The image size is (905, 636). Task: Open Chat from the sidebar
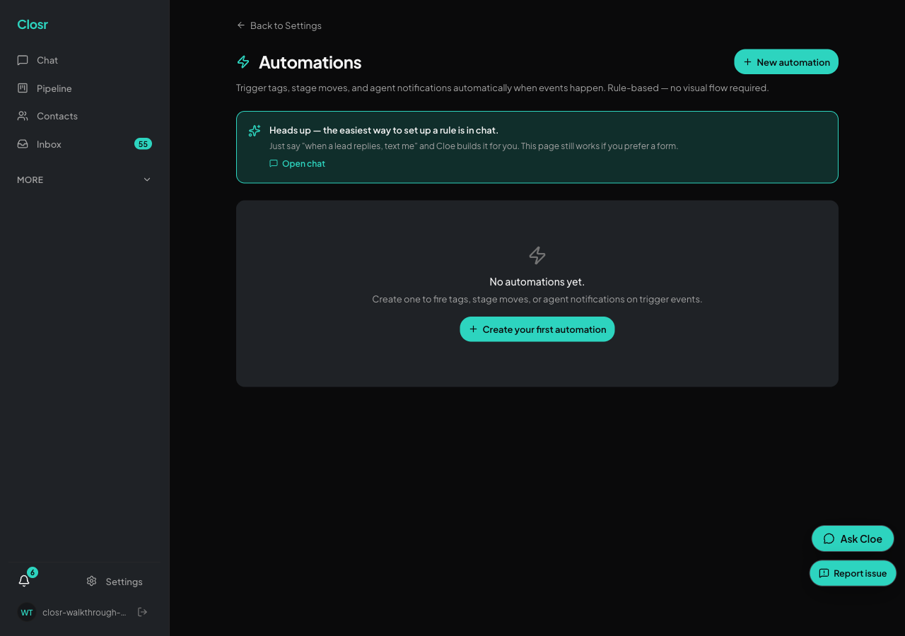pos(85,60)
